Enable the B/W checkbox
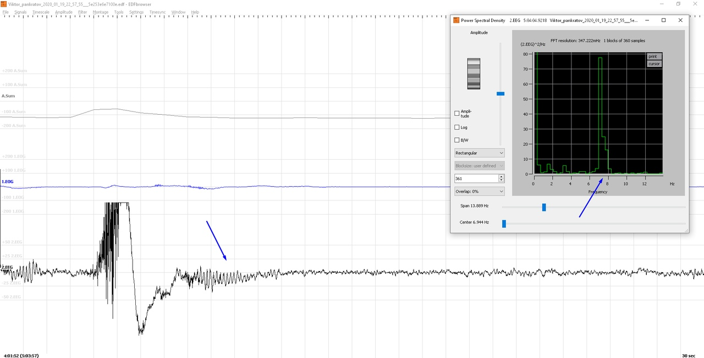 pos(457,140)
